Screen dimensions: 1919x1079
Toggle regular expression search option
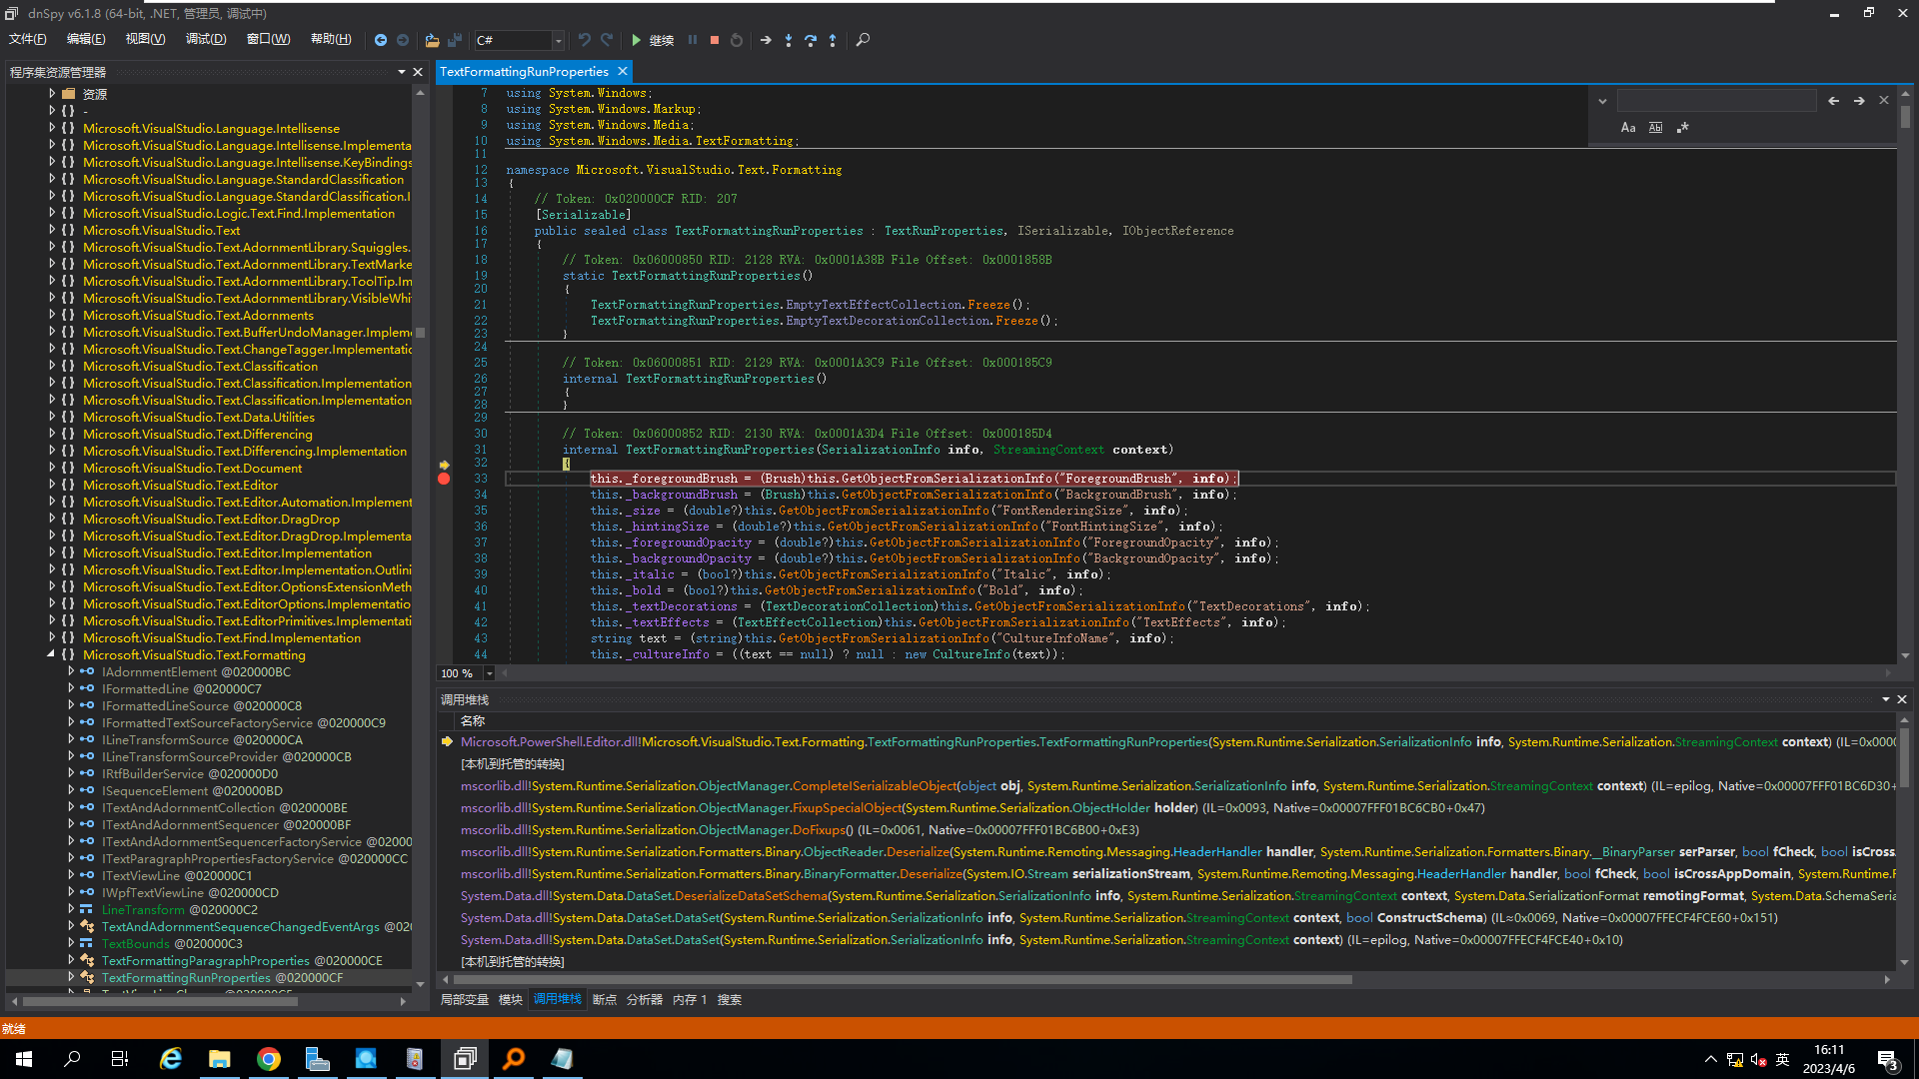[1683, 128]
